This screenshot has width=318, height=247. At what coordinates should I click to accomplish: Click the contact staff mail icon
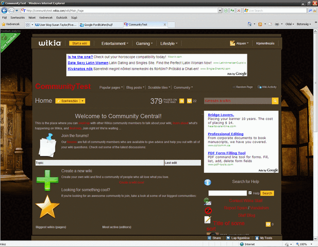click(208, 202)
